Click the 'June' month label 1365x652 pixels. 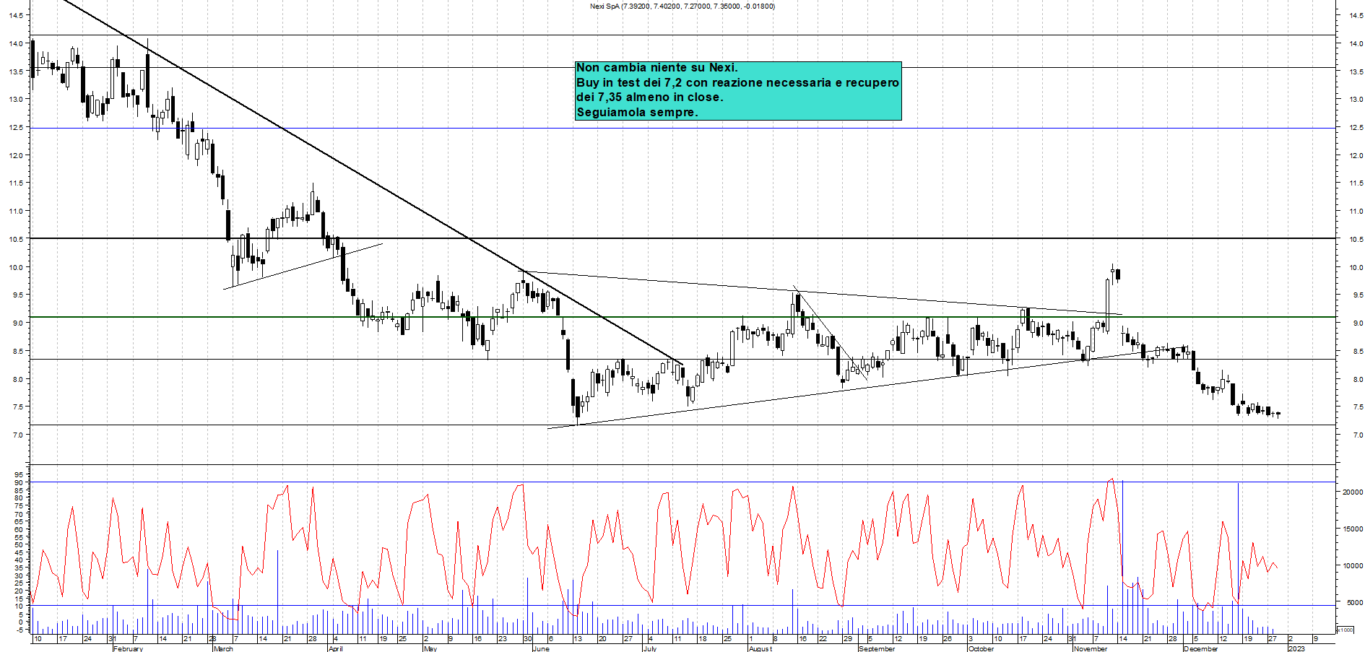click(540, 648)
